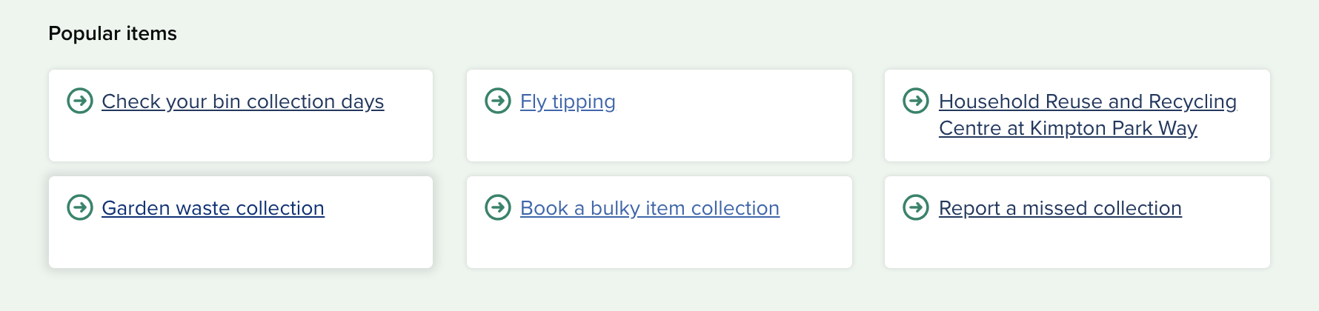Click arrow icon beside Household Reuse and Recycling
1319x311 pixels.
point(916,100)
